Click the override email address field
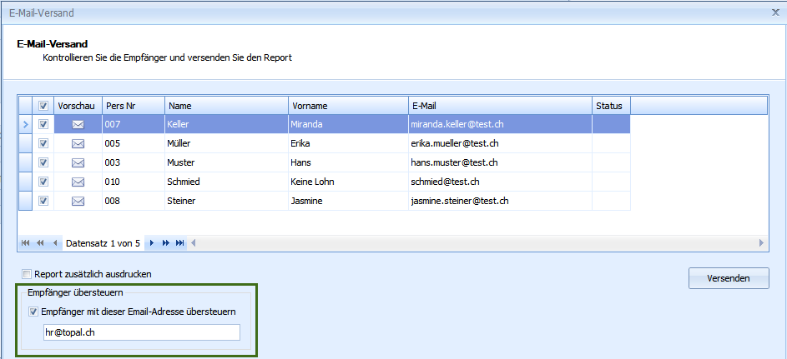This screenshot has width=787, height=359. (141, 333)
